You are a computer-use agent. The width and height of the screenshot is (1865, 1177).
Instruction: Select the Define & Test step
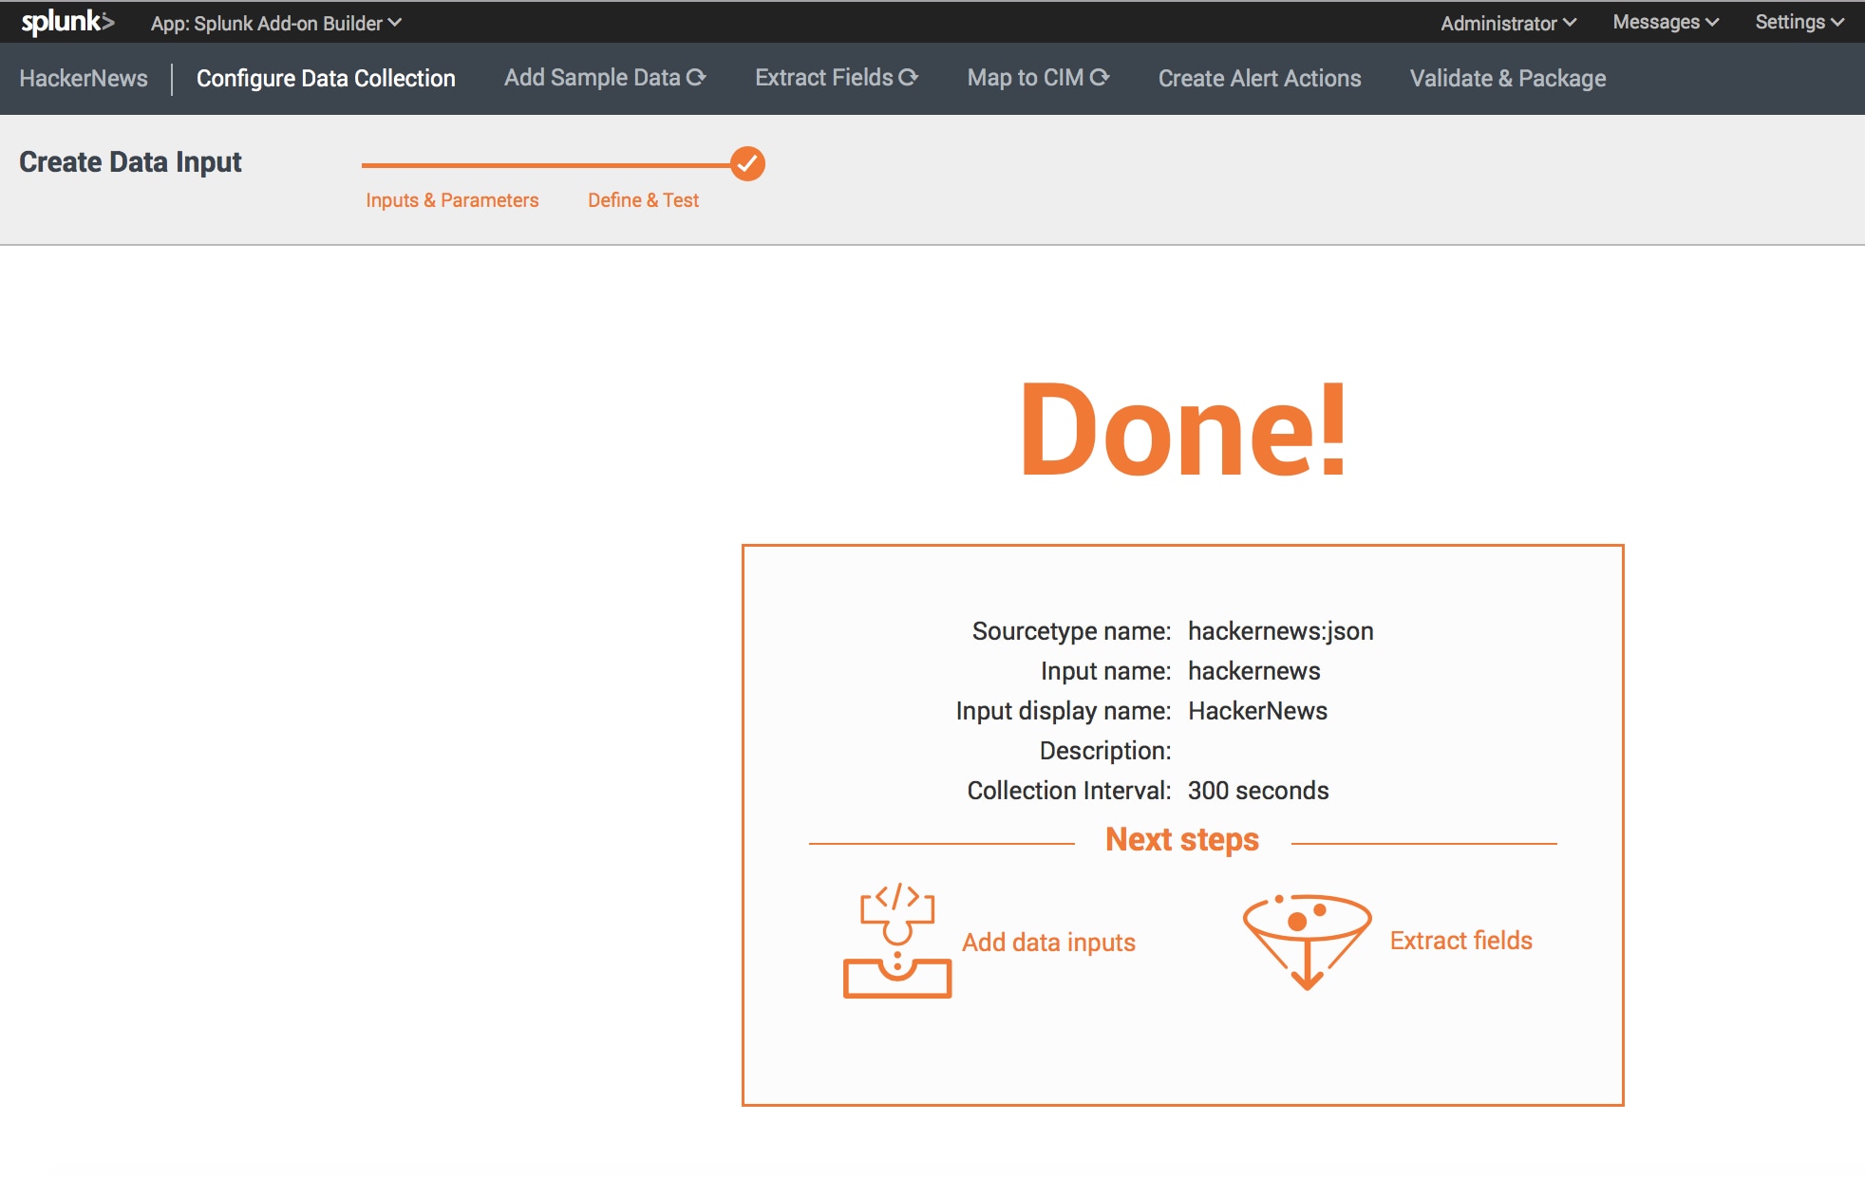point(643,200)
